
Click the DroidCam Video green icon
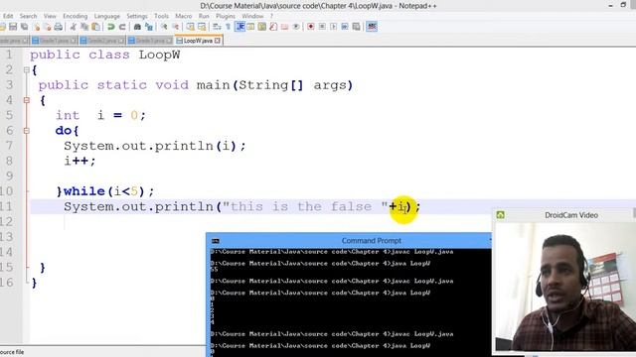501,215
